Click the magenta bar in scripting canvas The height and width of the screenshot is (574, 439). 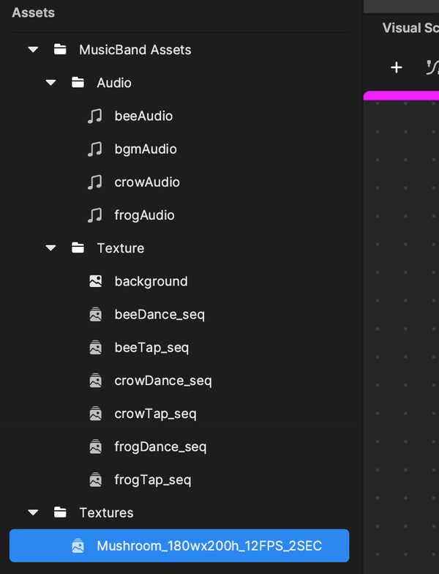tap(402, 95)
